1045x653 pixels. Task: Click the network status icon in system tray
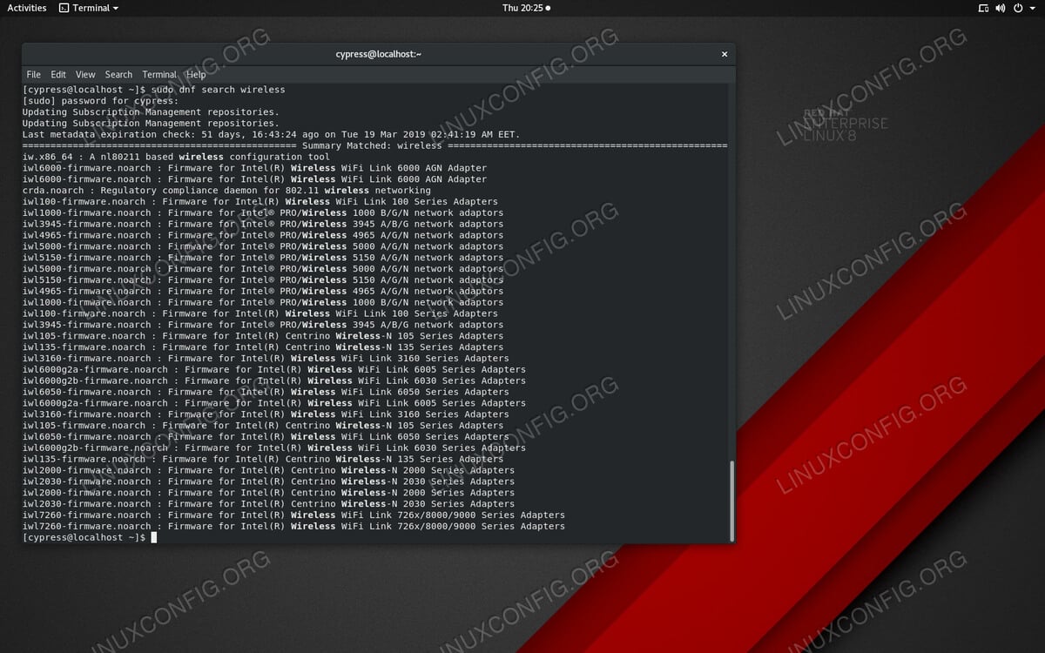tap(984, 8)
